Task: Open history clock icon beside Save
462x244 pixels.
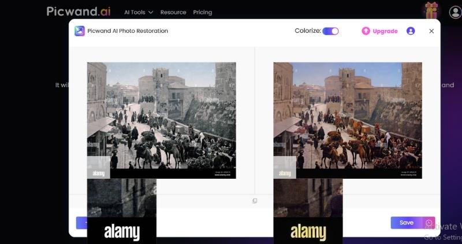Action: 429,223
